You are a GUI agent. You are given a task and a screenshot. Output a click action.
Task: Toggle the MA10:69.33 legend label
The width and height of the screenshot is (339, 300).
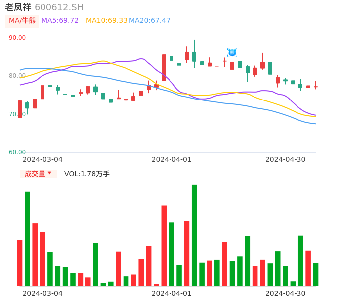click(106, 21)
